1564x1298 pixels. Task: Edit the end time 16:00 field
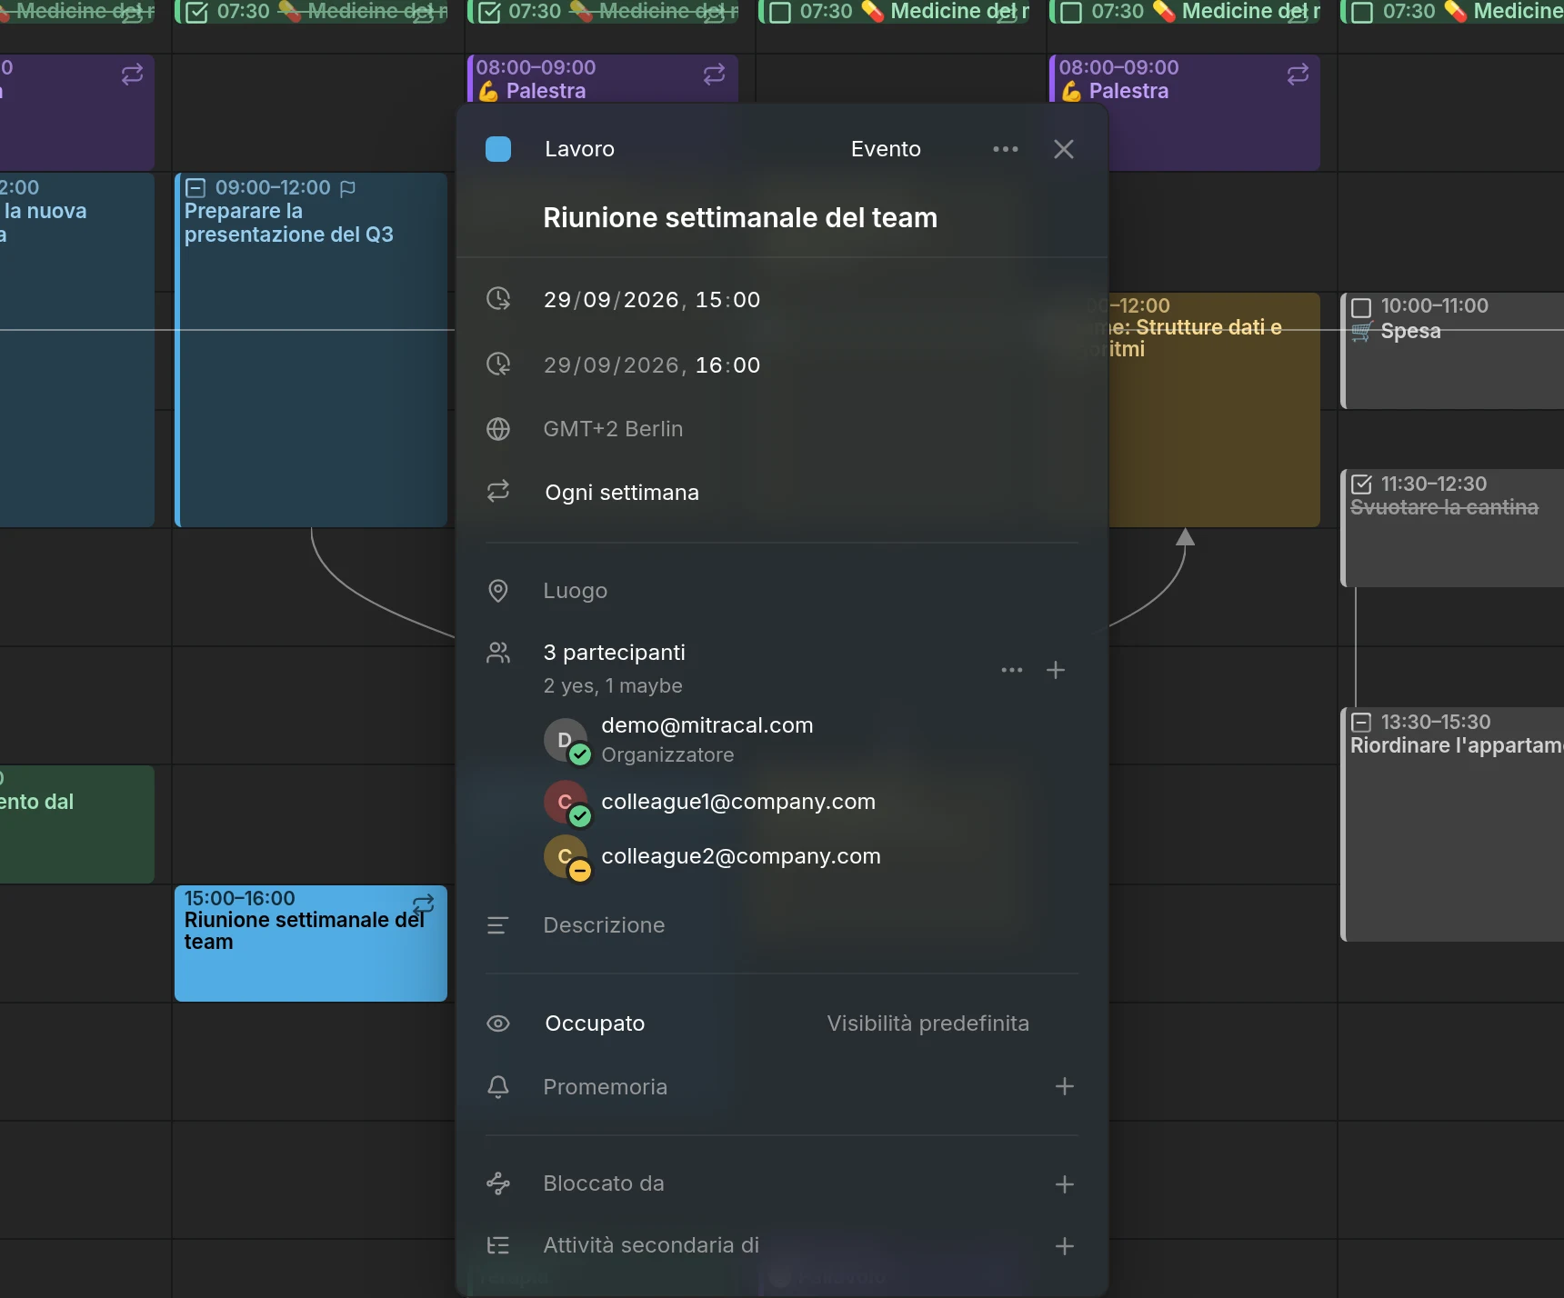(727, 365)
